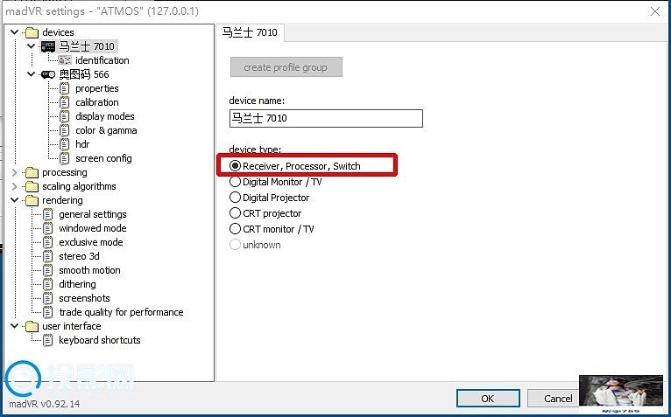Open smooth motion settings
Image resolution: width=671 pixels, height=417 pixels.
[89, 270]
